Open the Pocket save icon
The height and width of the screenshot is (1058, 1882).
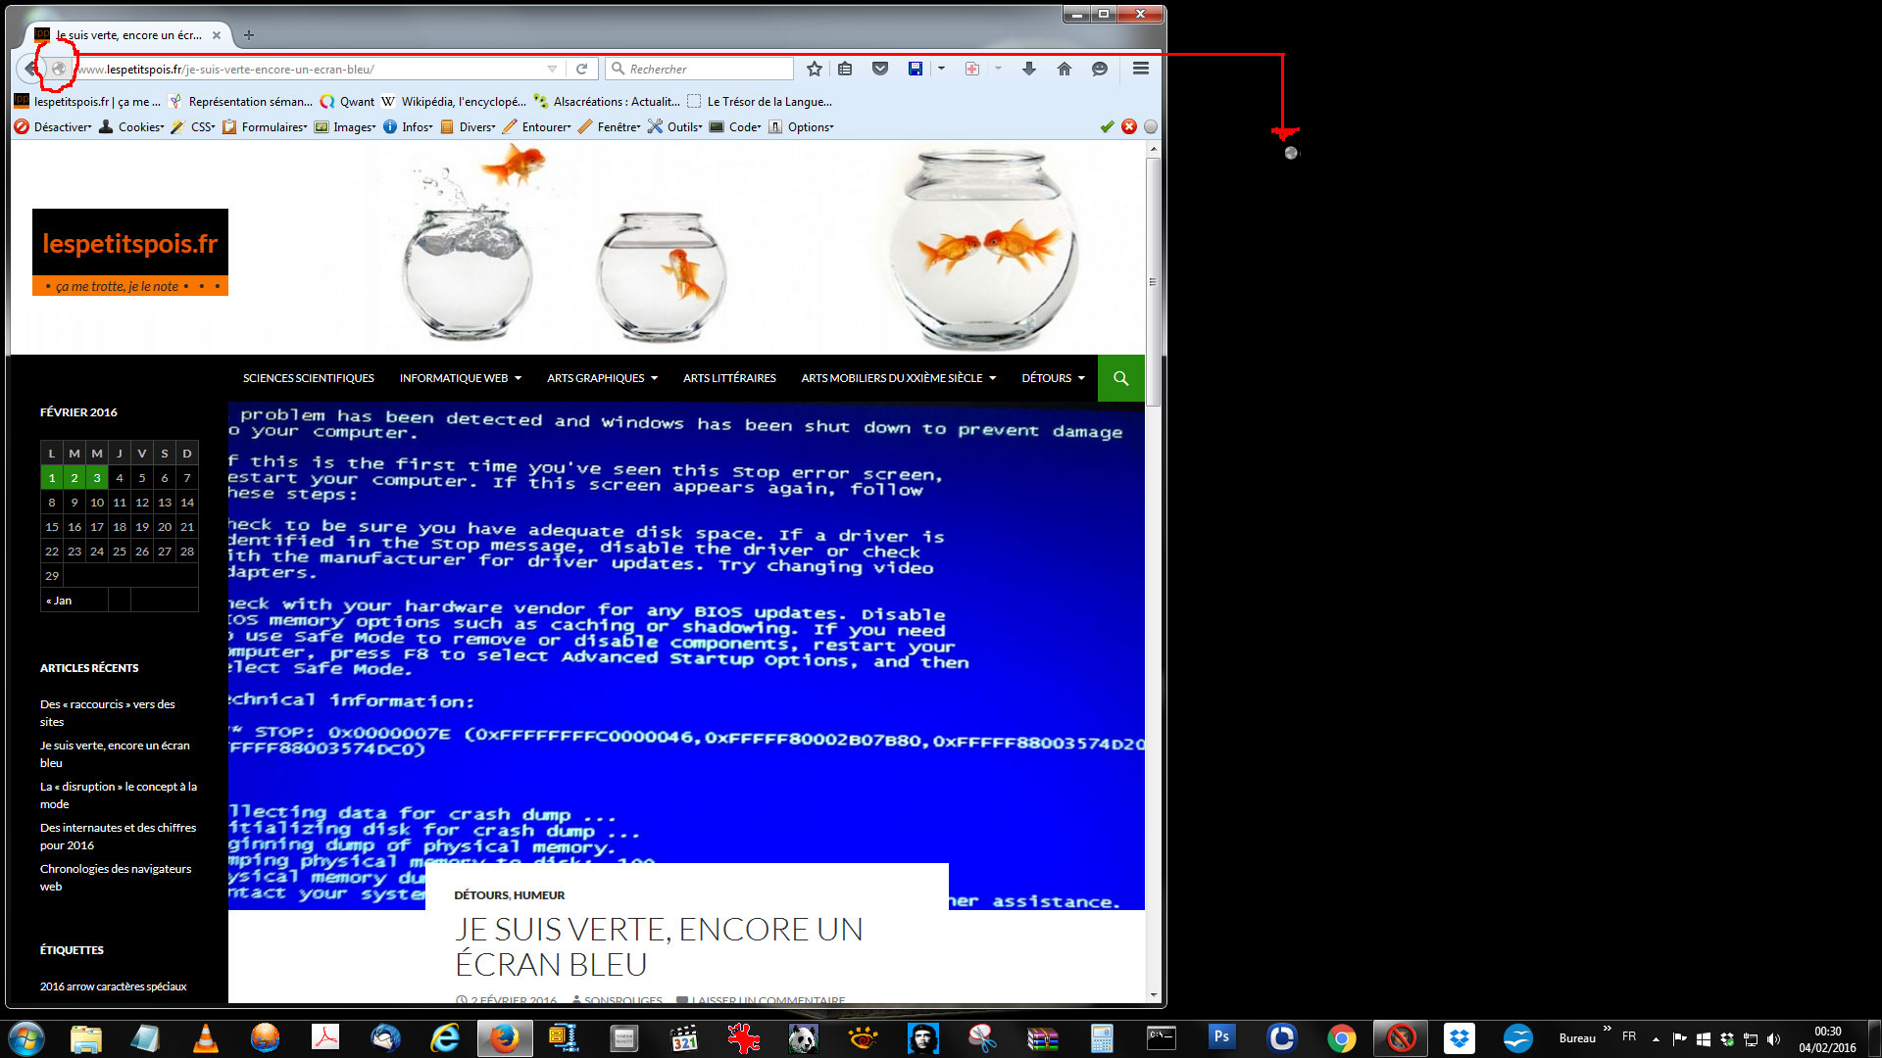879,69
